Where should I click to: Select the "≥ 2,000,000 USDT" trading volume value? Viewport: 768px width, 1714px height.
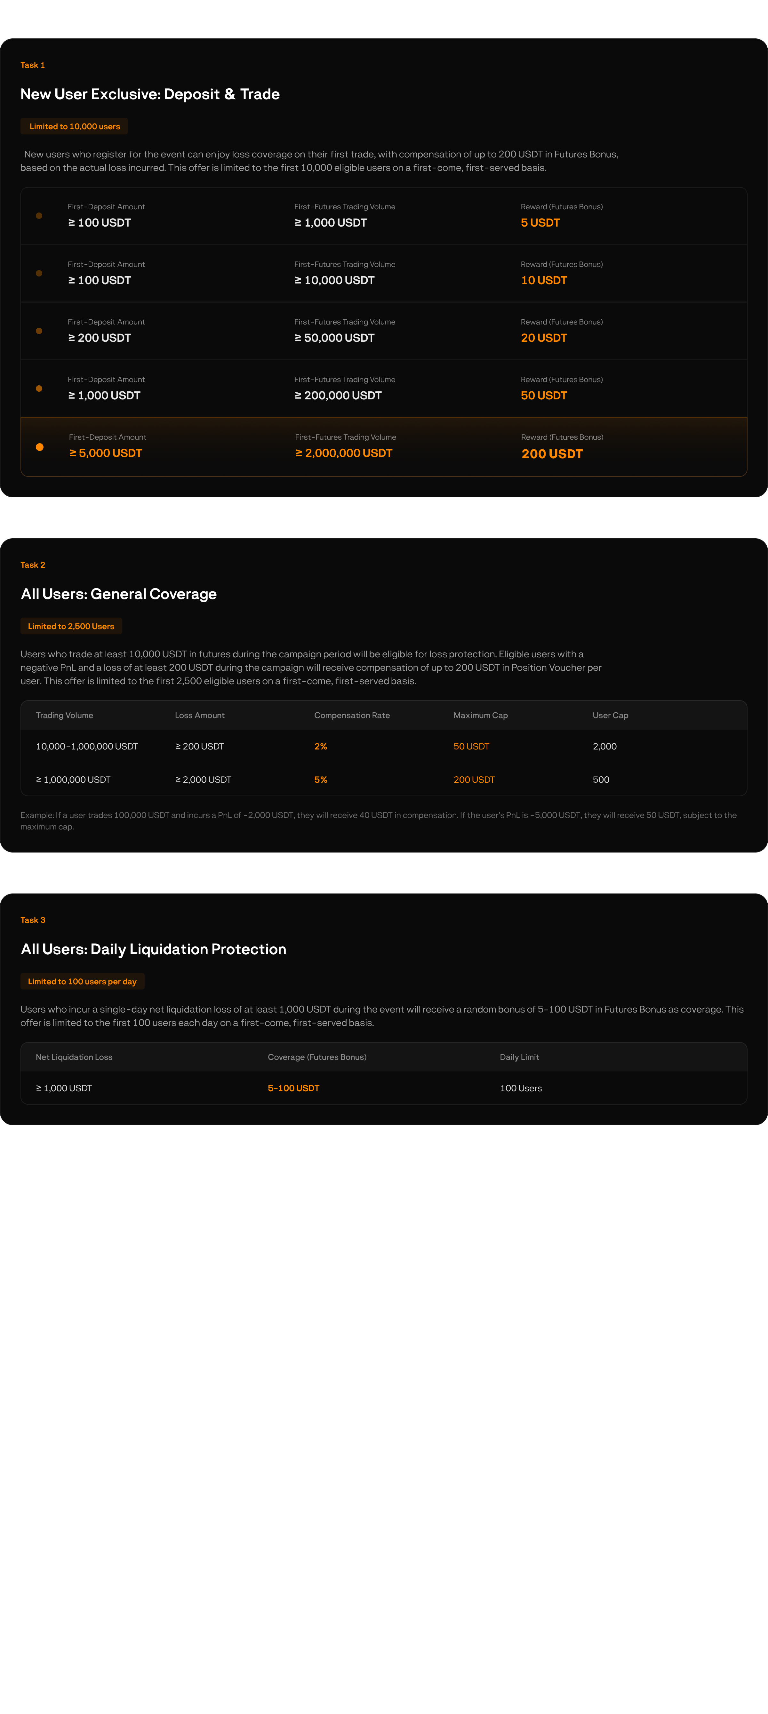(x=344, y=453)
